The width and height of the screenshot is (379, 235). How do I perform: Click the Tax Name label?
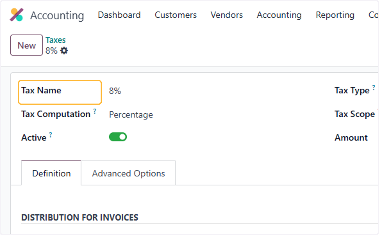(41, 90)
